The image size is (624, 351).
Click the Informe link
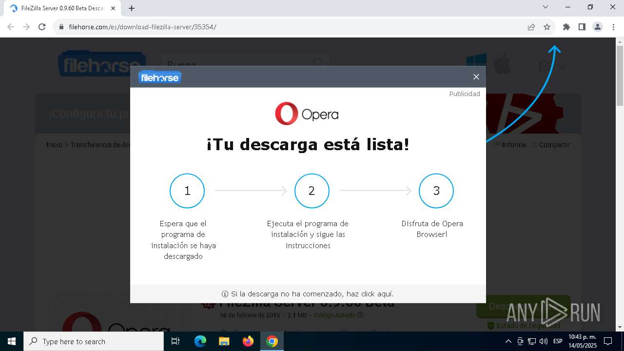pyautogui.click(x=510, y=145)
